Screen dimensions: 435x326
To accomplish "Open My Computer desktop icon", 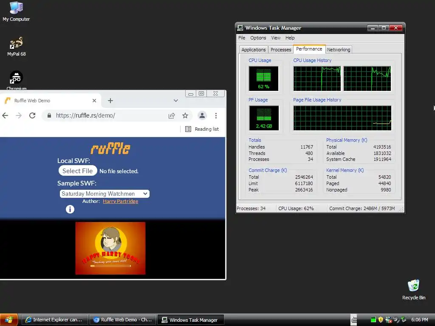I will [x=16, y=11].
